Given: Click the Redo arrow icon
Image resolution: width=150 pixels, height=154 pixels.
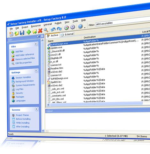Looking at the screenshot, I should point(59,29).
